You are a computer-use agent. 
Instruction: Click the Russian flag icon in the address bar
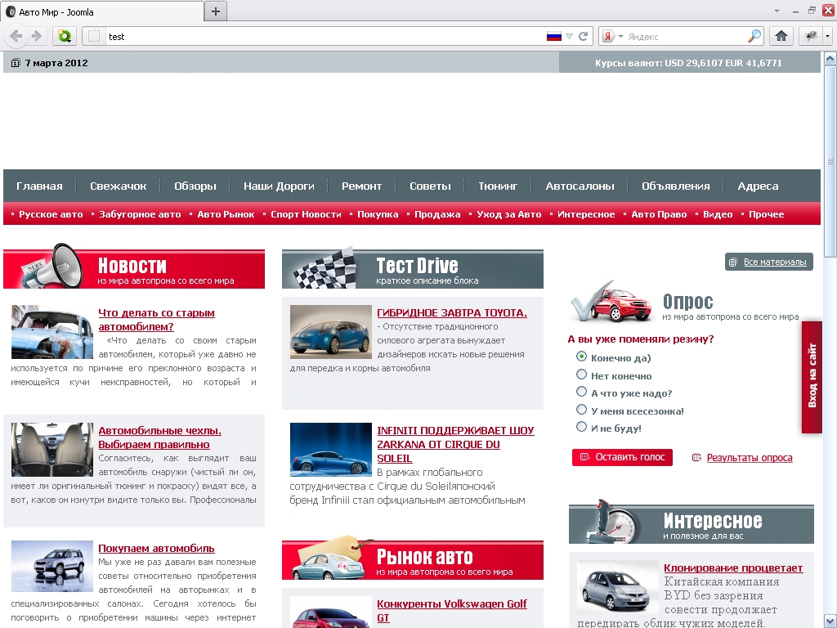(x=554, y=36)
